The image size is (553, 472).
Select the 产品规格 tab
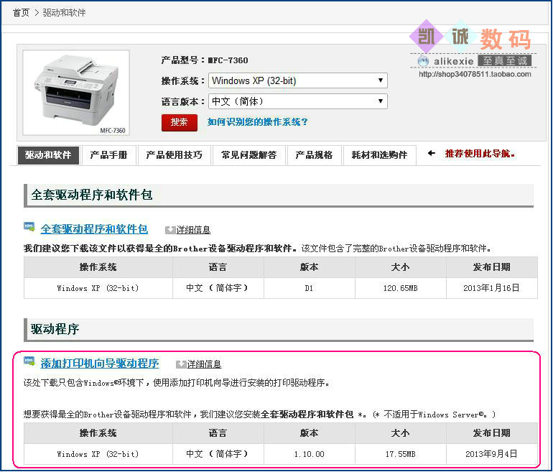315,155
